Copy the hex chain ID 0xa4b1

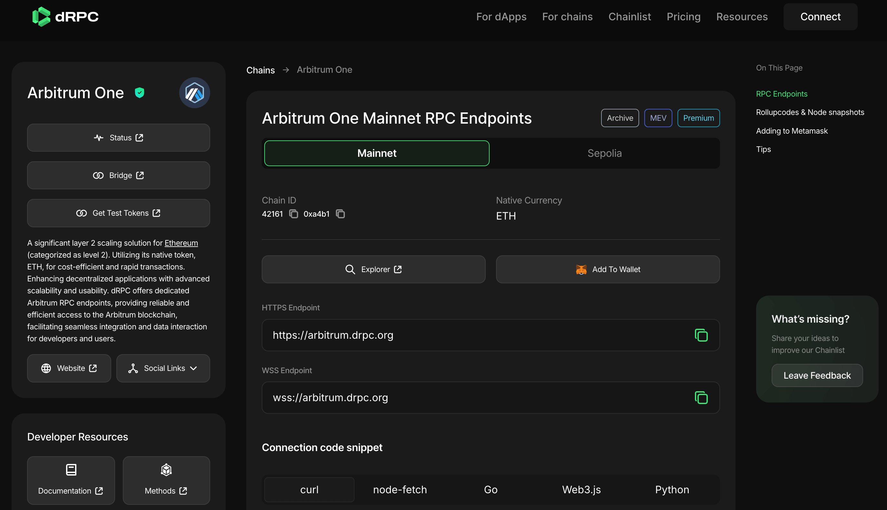click(340, 214)
